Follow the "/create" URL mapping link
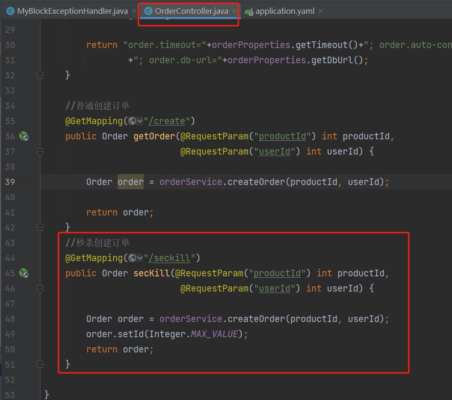 click(x=167, y=121)
